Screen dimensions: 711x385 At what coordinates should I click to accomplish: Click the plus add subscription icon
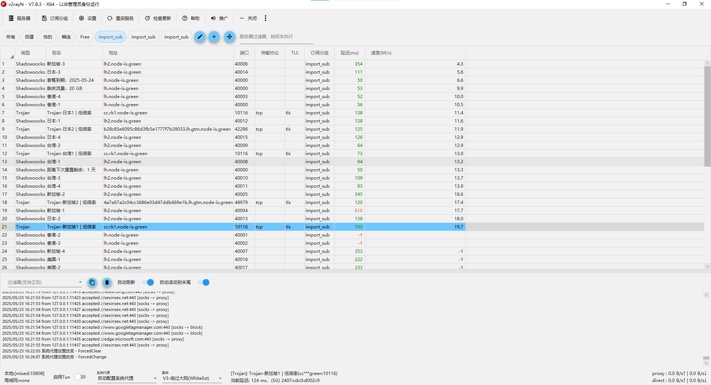214,37
